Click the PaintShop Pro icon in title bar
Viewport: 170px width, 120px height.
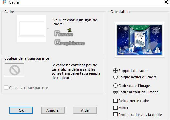[4, 2]
